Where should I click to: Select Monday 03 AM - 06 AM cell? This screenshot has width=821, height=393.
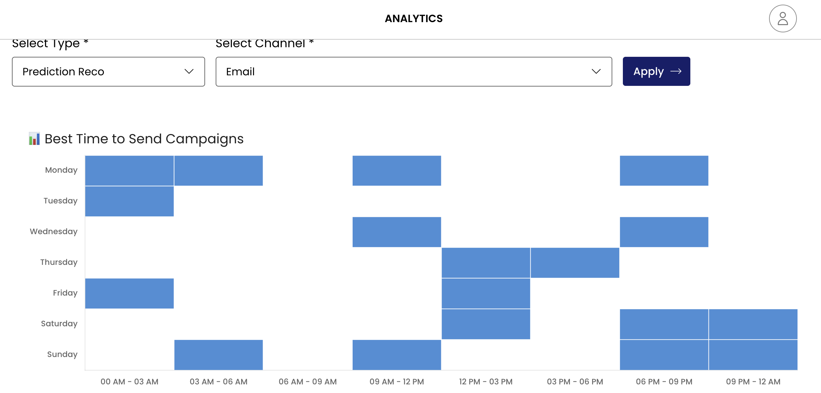point(218,170)
